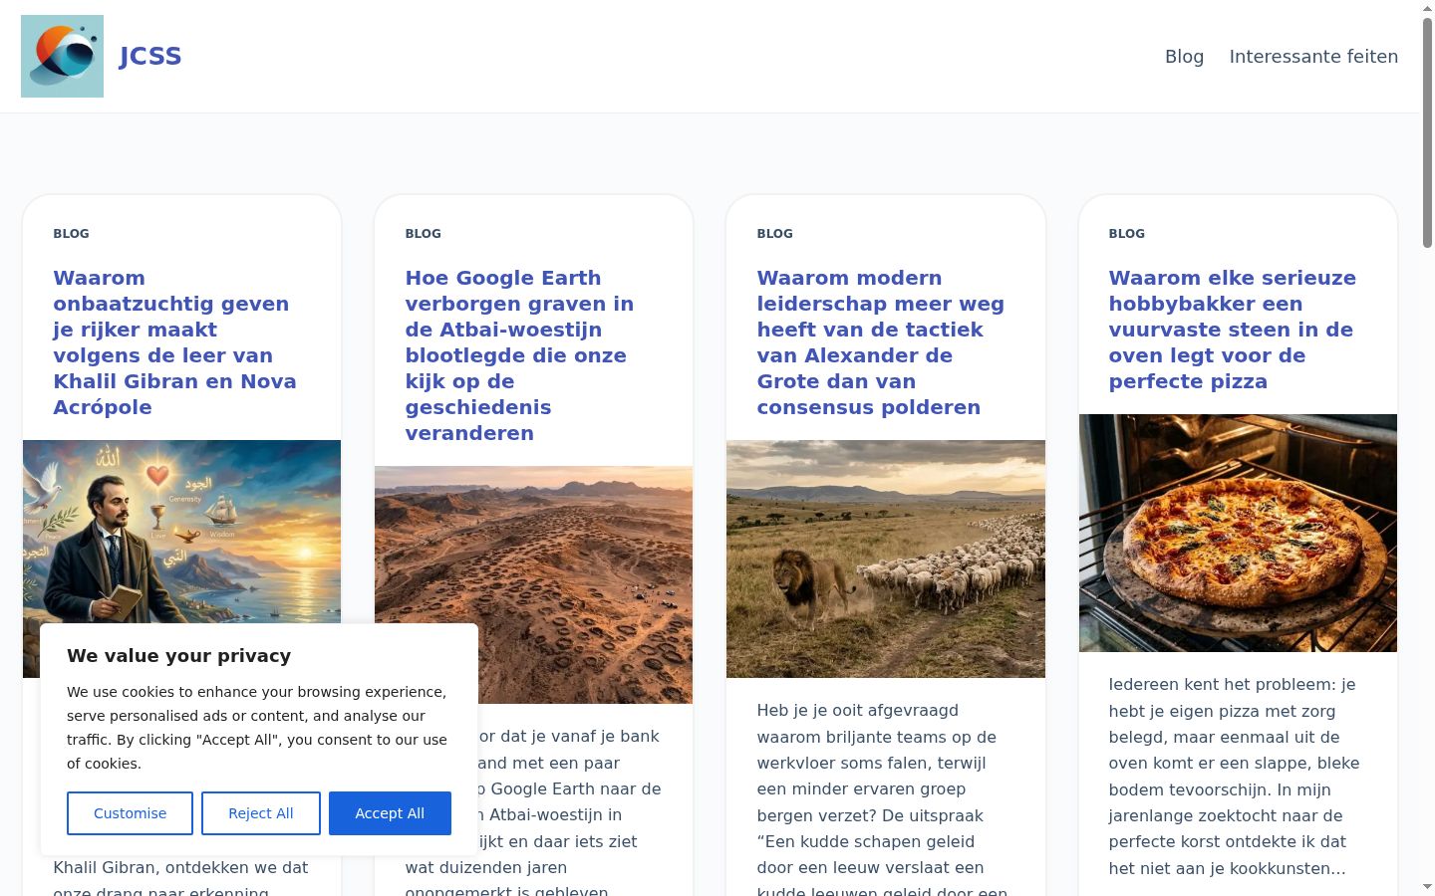1435x896 pixels.
Task: Click the scrollbar up arrow
Action: pyautogui.click(x=1427, y=8)
